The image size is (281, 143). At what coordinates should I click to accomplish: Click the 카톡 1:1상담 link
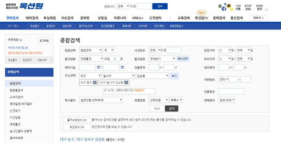tap(238, 8)
